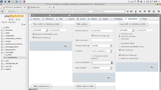Click the SQL tab icon
The width and height of the screenshot is (161, 90).
point(57,19)
